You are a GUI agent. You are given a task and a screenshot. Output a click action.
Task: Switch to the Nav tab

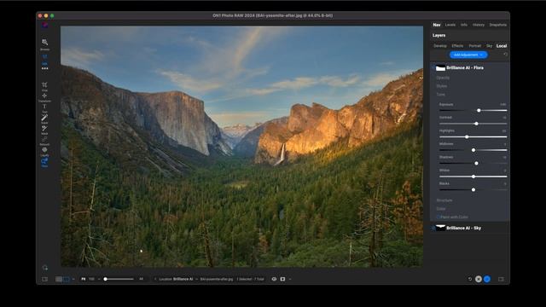click(x=437, y=25)
